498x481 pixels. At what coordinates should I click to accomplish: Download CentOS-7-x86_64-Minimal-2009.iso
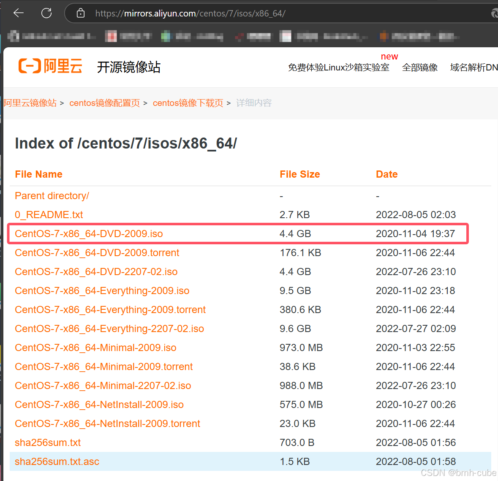95,348
